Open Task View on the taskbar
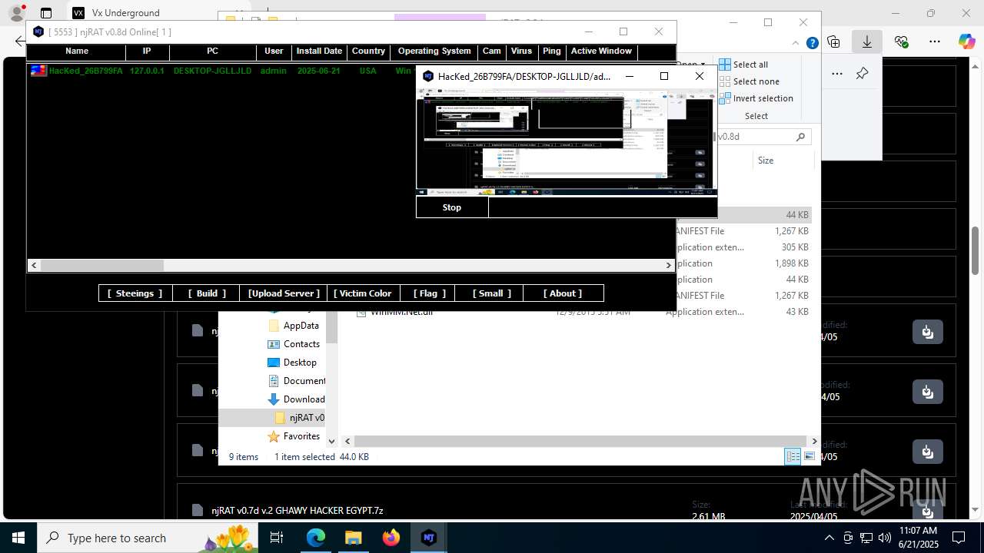This screenshot has height=553, width=984. point(278,538)
